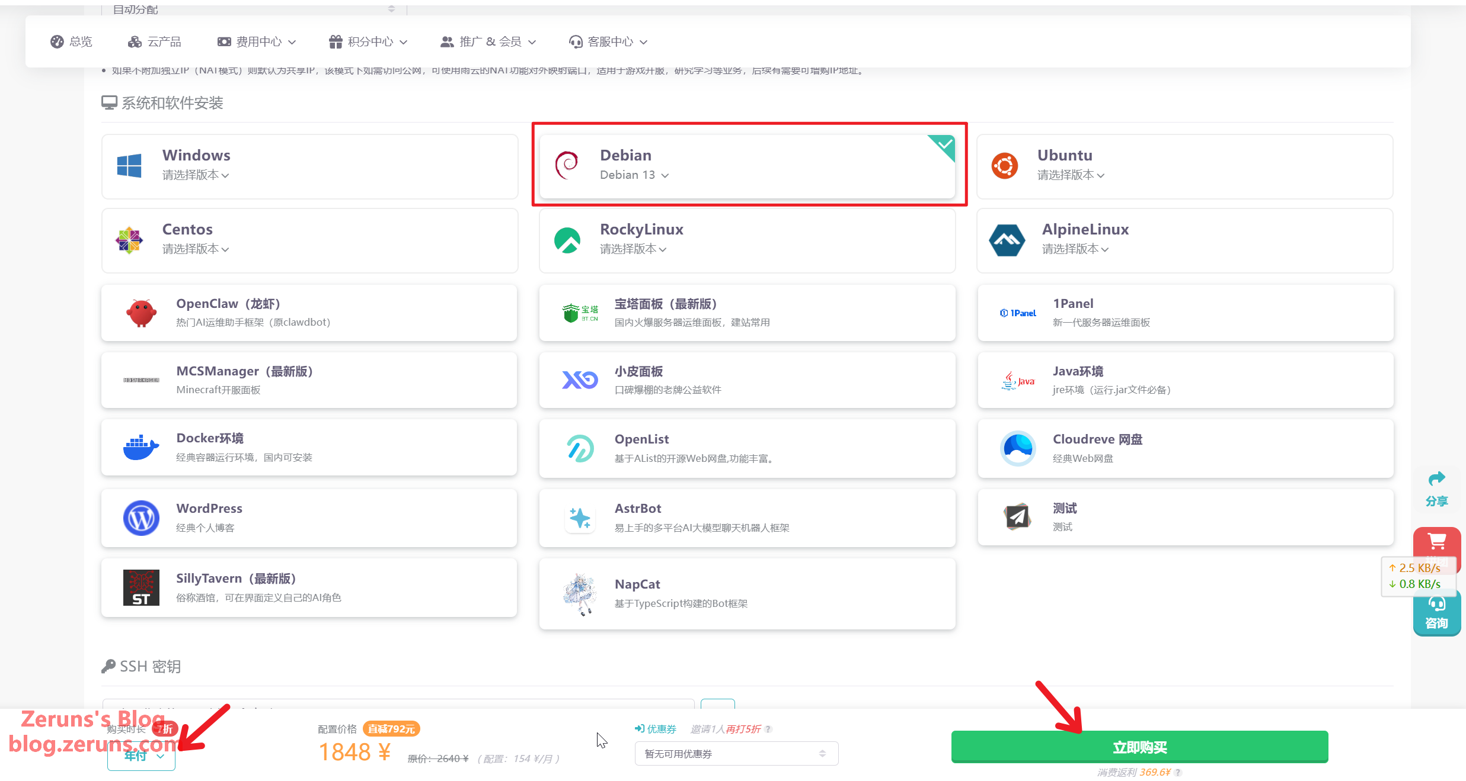Select the 小皮面板 XP logo

click(x=580, y=380)
